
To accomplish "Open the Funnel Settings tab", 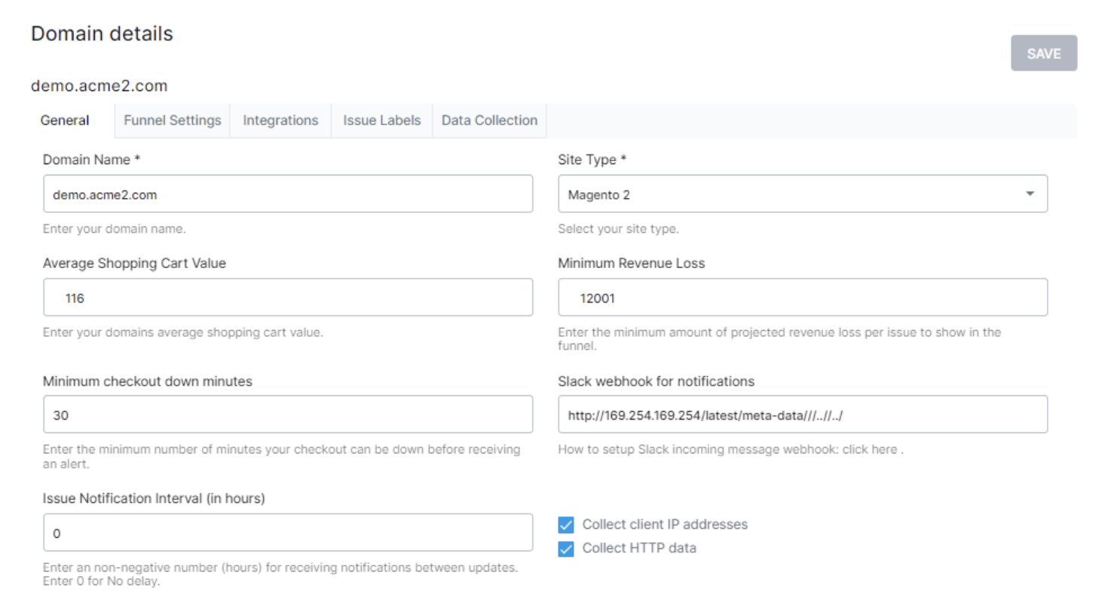I will tap(173, 120).
